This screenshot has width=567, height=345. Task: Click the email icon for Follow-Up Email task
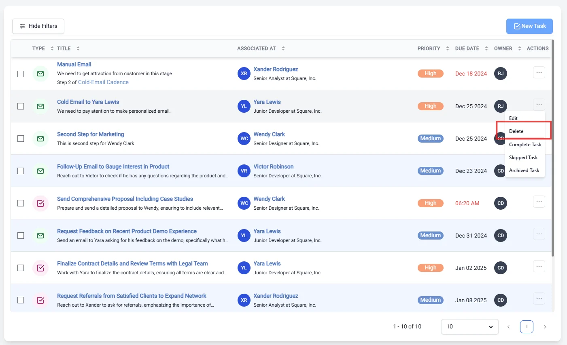[40, 171]
